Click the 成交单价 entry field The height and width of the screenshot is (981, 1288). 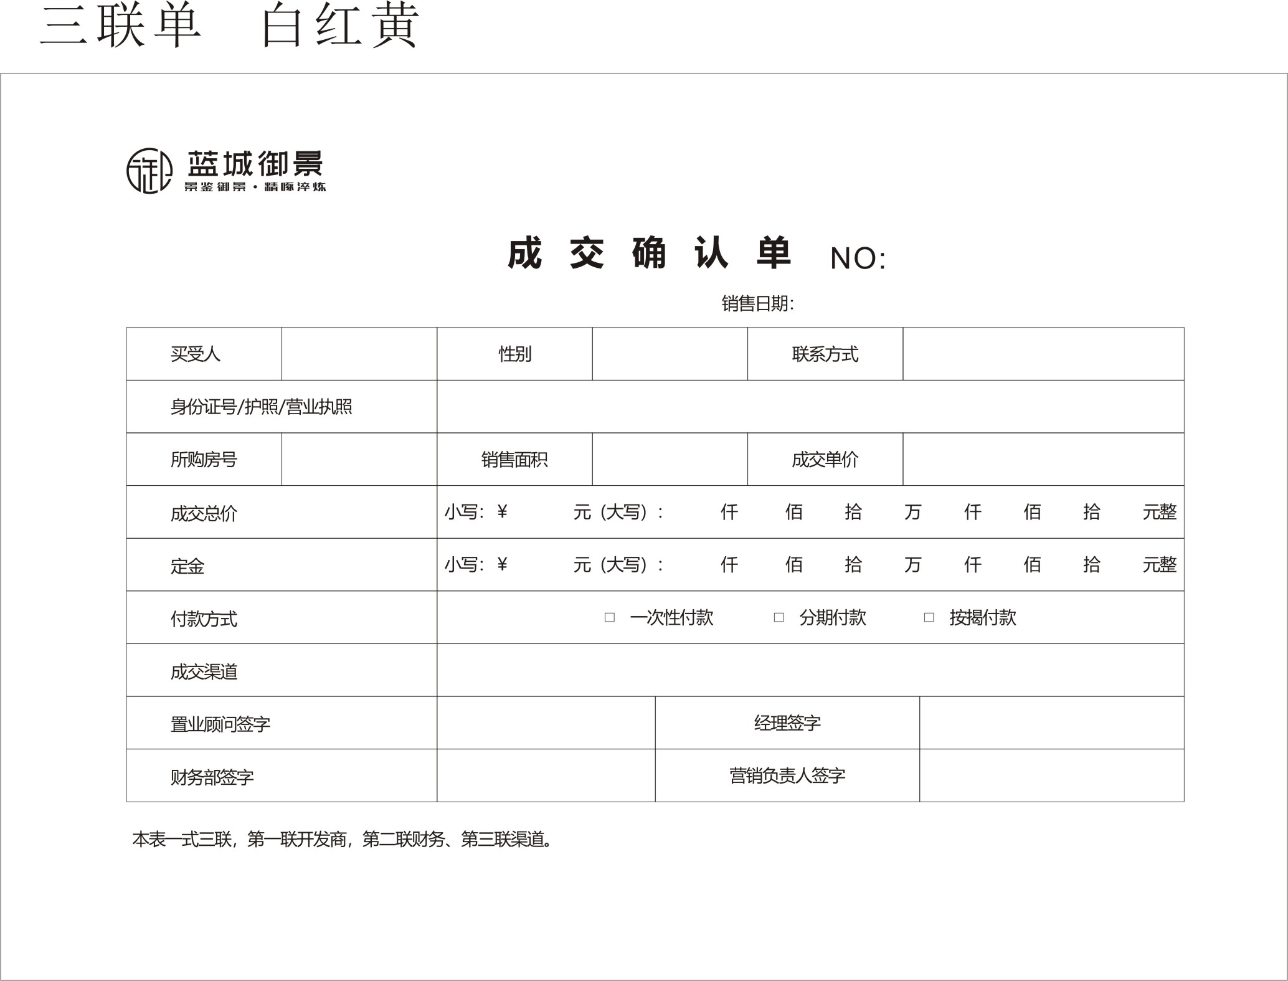pos(1043,460)
